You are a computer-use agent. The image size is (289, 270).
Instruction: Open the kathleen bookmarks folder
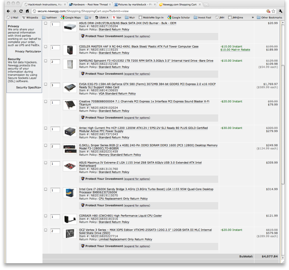[50, 18]
